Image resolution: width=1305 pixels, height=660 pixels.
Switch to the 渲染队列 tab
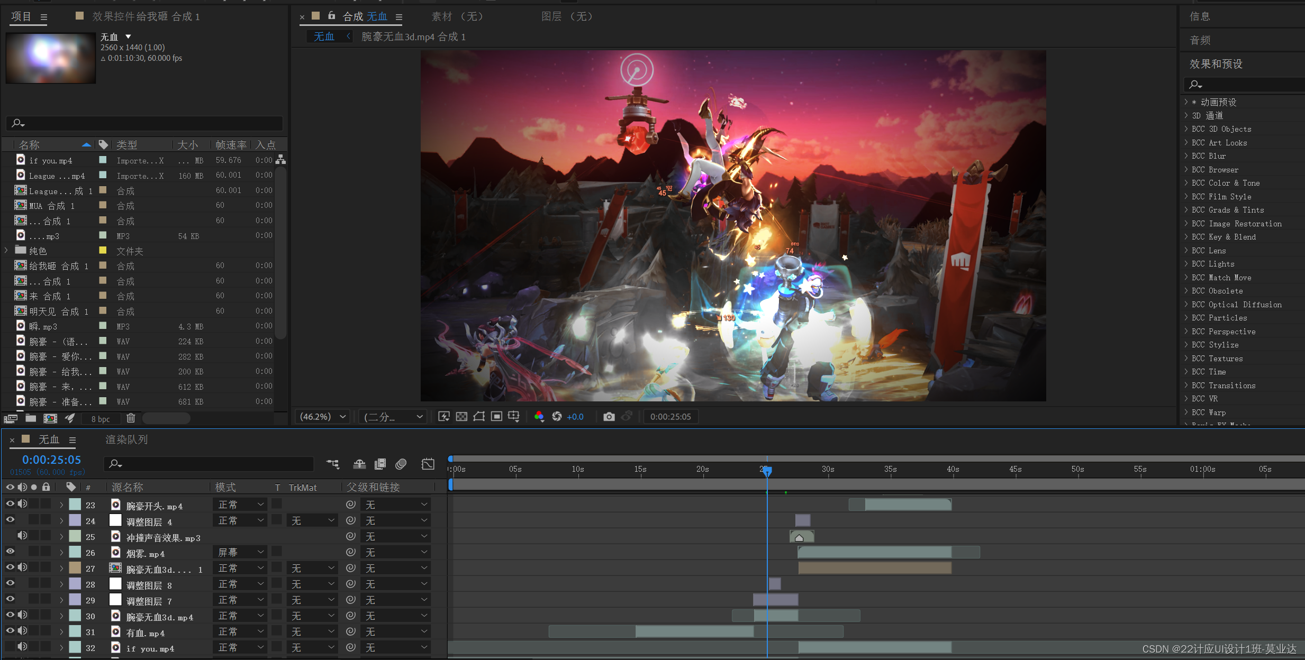[126, 439]
